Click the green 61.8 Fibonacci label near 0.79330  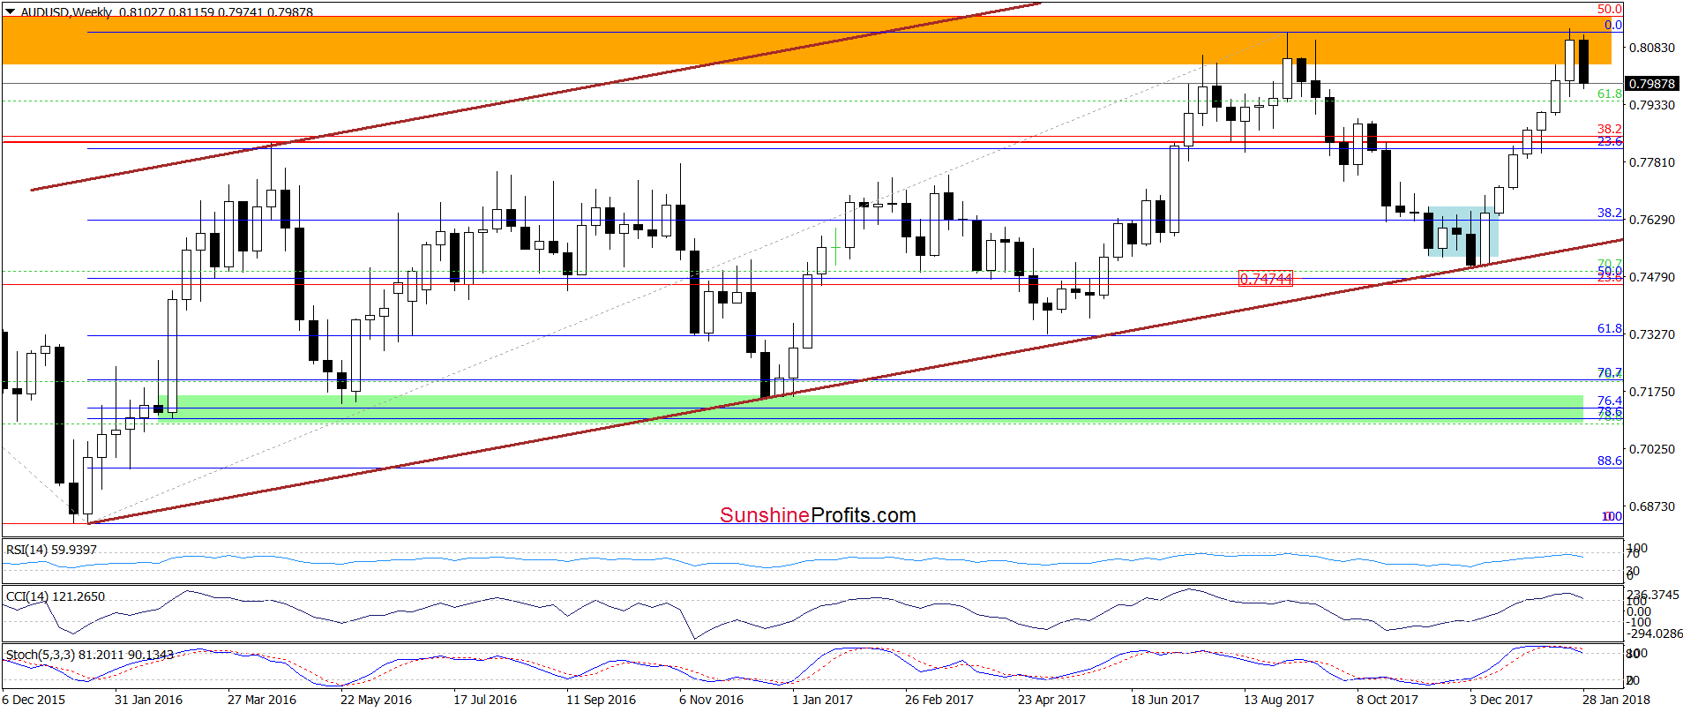tap(1610, 94)
